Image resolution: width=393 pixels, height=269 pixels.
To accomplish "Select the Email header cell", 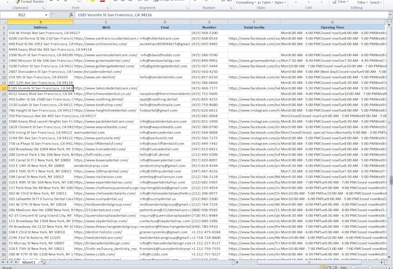I will (165, 27).
